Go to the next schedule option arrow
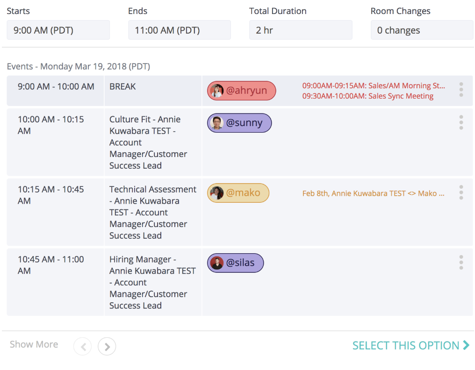Screen dimensions: 475x370 pos(107,347)
